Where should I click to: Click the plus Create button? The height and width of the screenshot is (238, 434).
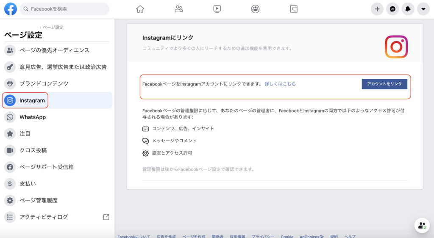[x=377, y=9]
